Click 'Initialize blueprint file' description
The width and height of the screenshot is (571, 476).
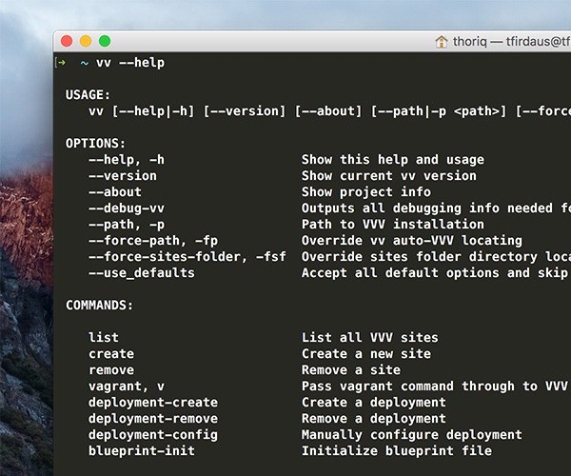tap(397, 451)
